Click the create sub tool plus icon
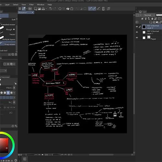The width and height of the screenshot is (162, 162). 9,54
